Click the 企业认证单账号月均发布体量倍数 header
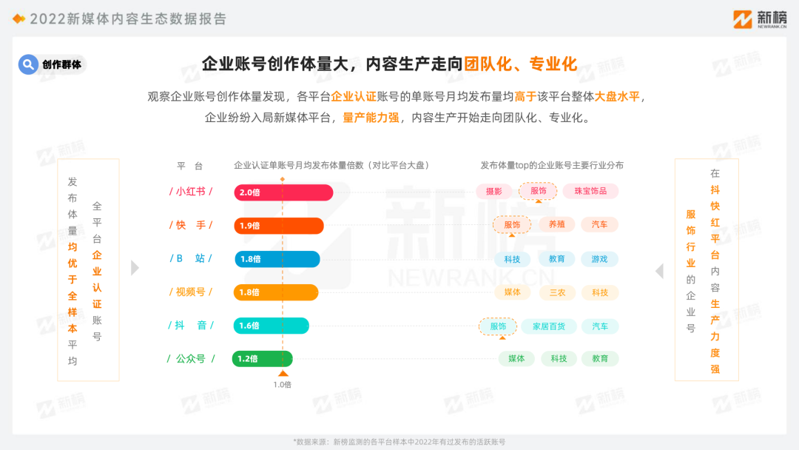Viewport: 799px width, 450px height. pyautogui.click(x=331, y=165)
